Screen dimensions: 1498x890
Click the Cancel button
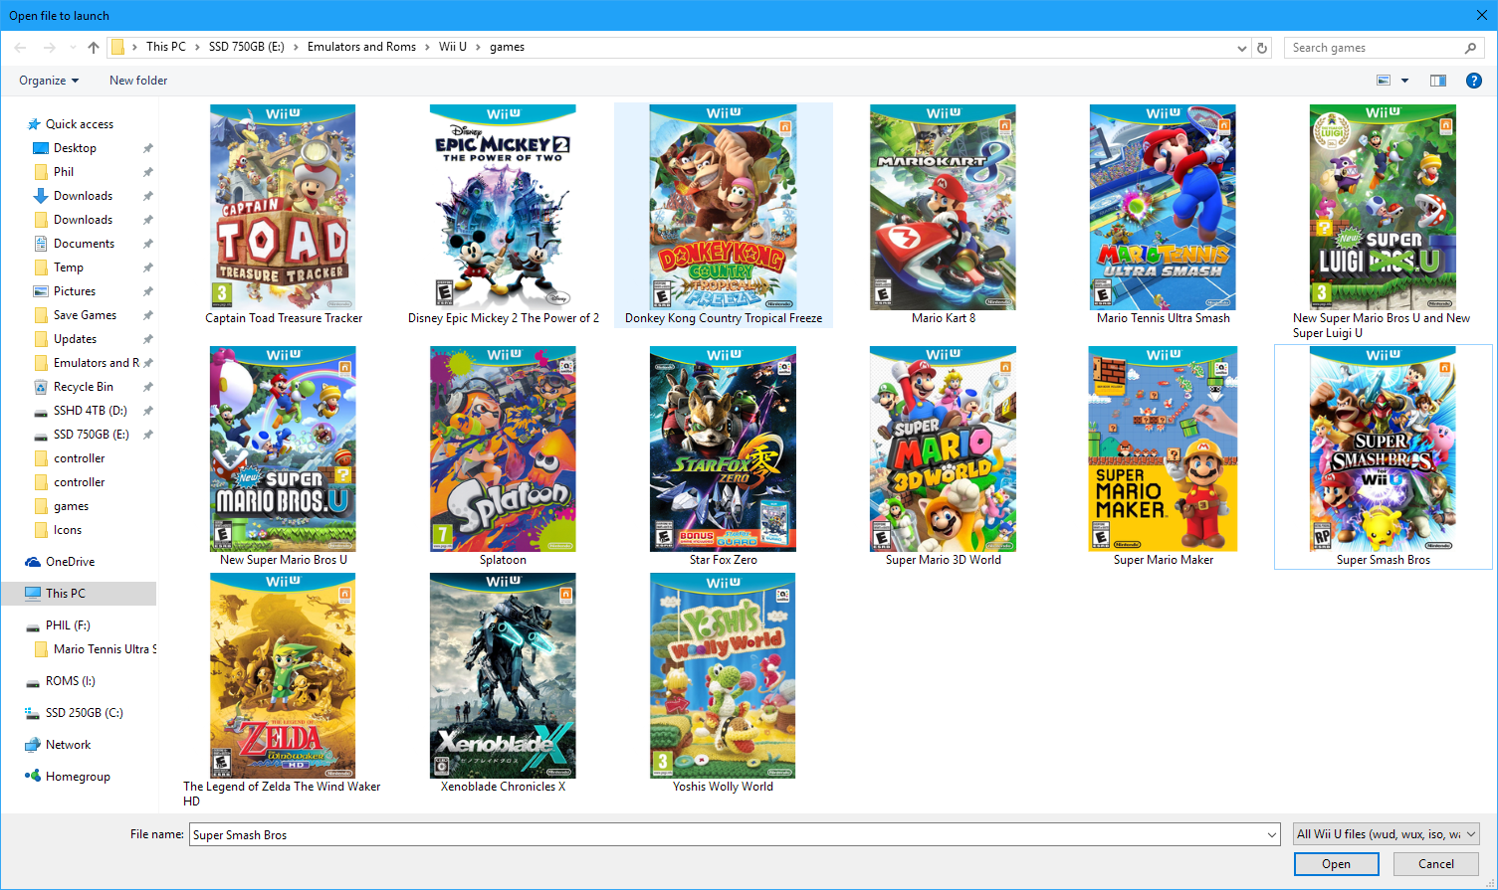click(1434, 863)
